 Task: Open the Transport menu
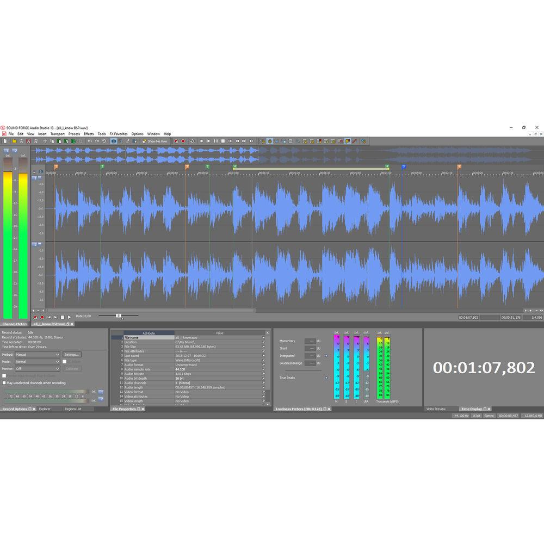[57, 133]
